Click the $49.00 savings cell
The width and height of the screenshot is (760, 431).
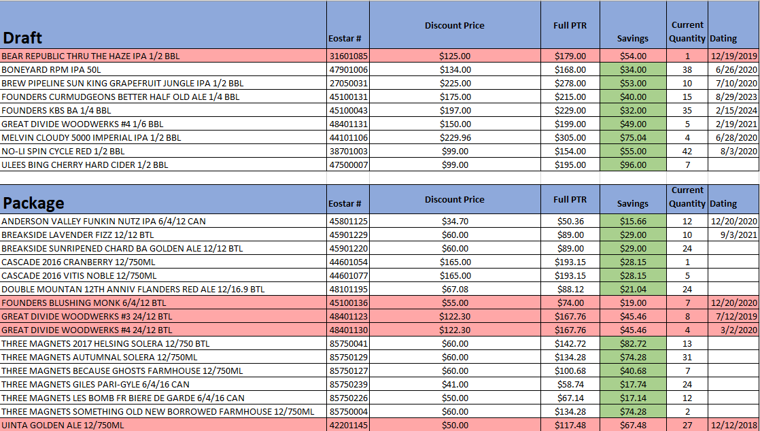[633, 124]
